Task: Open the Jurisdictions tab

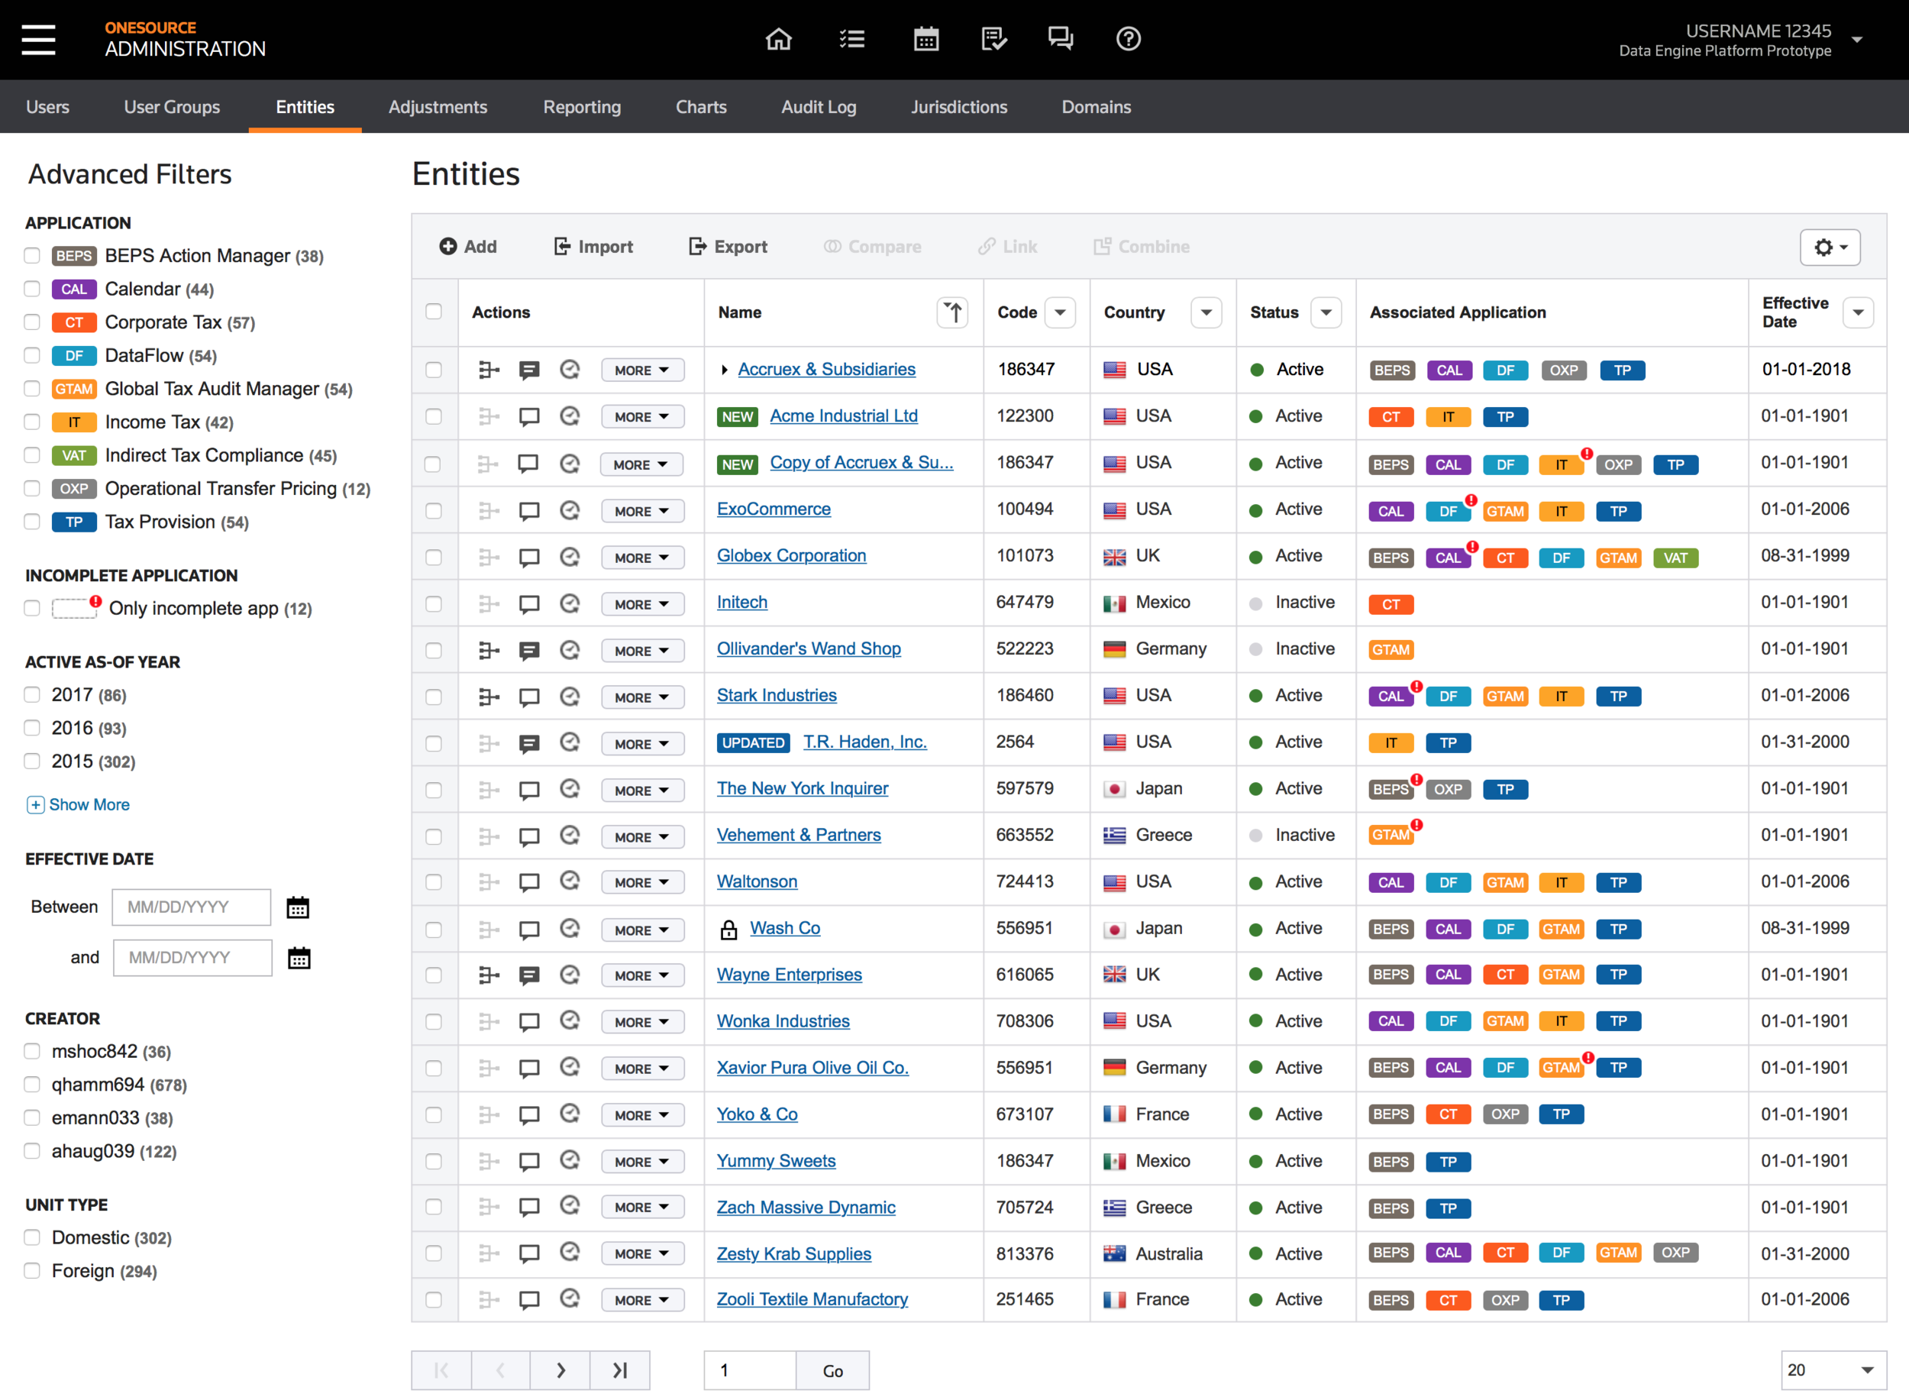Action: point(959,107)
